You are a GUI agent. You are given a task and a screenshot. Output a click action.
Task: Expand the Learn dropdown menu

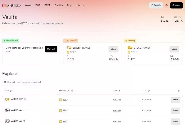click(x=80, y=5)
